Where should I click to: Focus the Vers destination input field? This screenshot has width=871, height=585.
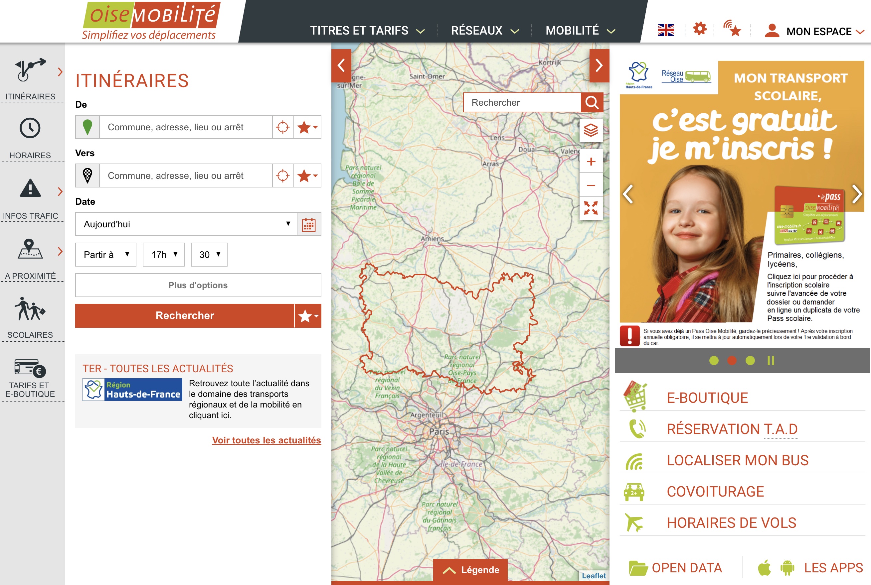tap(186, 176)
